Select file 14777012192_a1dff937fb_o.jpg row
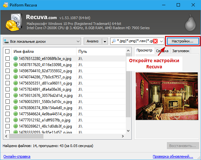The width and height of the screenshot is (201, 160). 65,120
